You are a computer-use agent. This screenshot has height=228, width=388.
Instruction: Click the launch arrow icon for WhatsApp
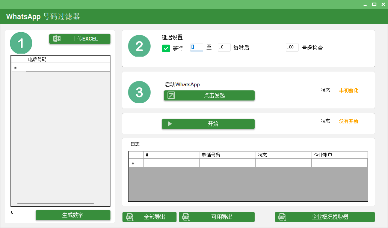pyautogui.click(x=171, y=95)
